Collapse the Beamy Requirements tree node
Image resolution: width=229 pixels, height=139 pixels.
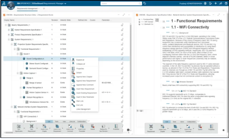[x=6, y=25]
